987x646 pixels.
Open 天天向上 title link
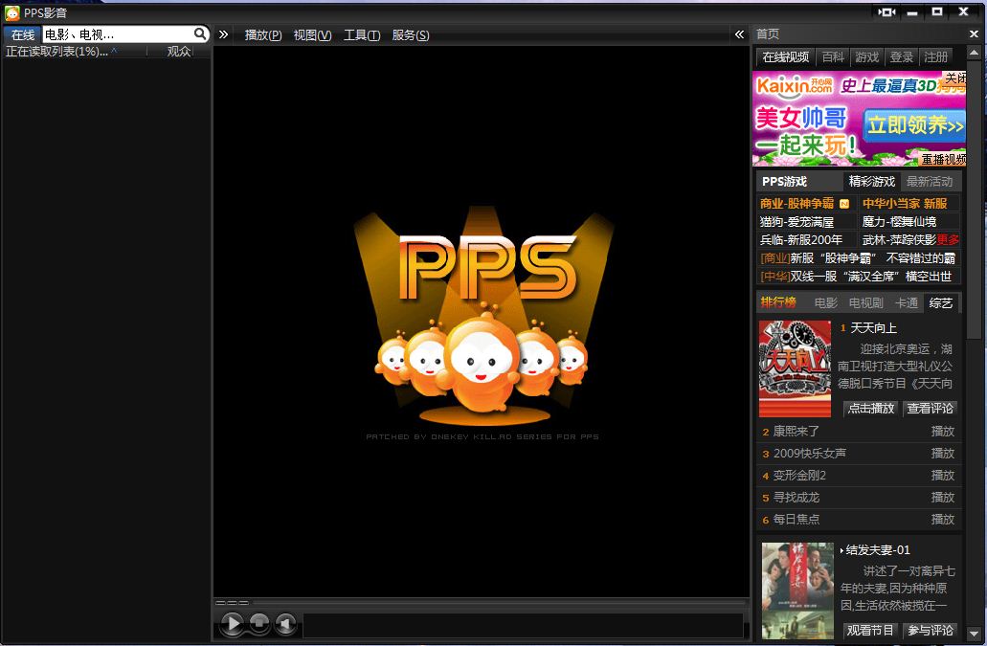click(874, 327)
